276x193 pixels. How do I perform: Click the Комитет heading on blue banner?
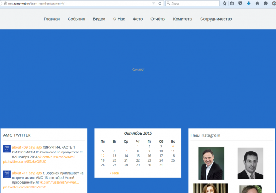point(138,70)
